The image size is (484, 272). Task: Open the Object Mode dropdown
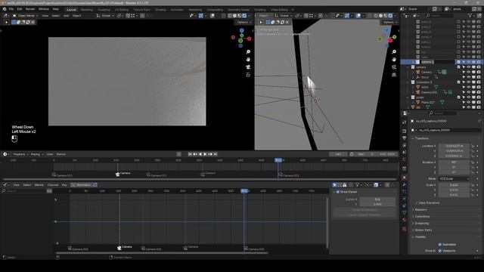26,15
